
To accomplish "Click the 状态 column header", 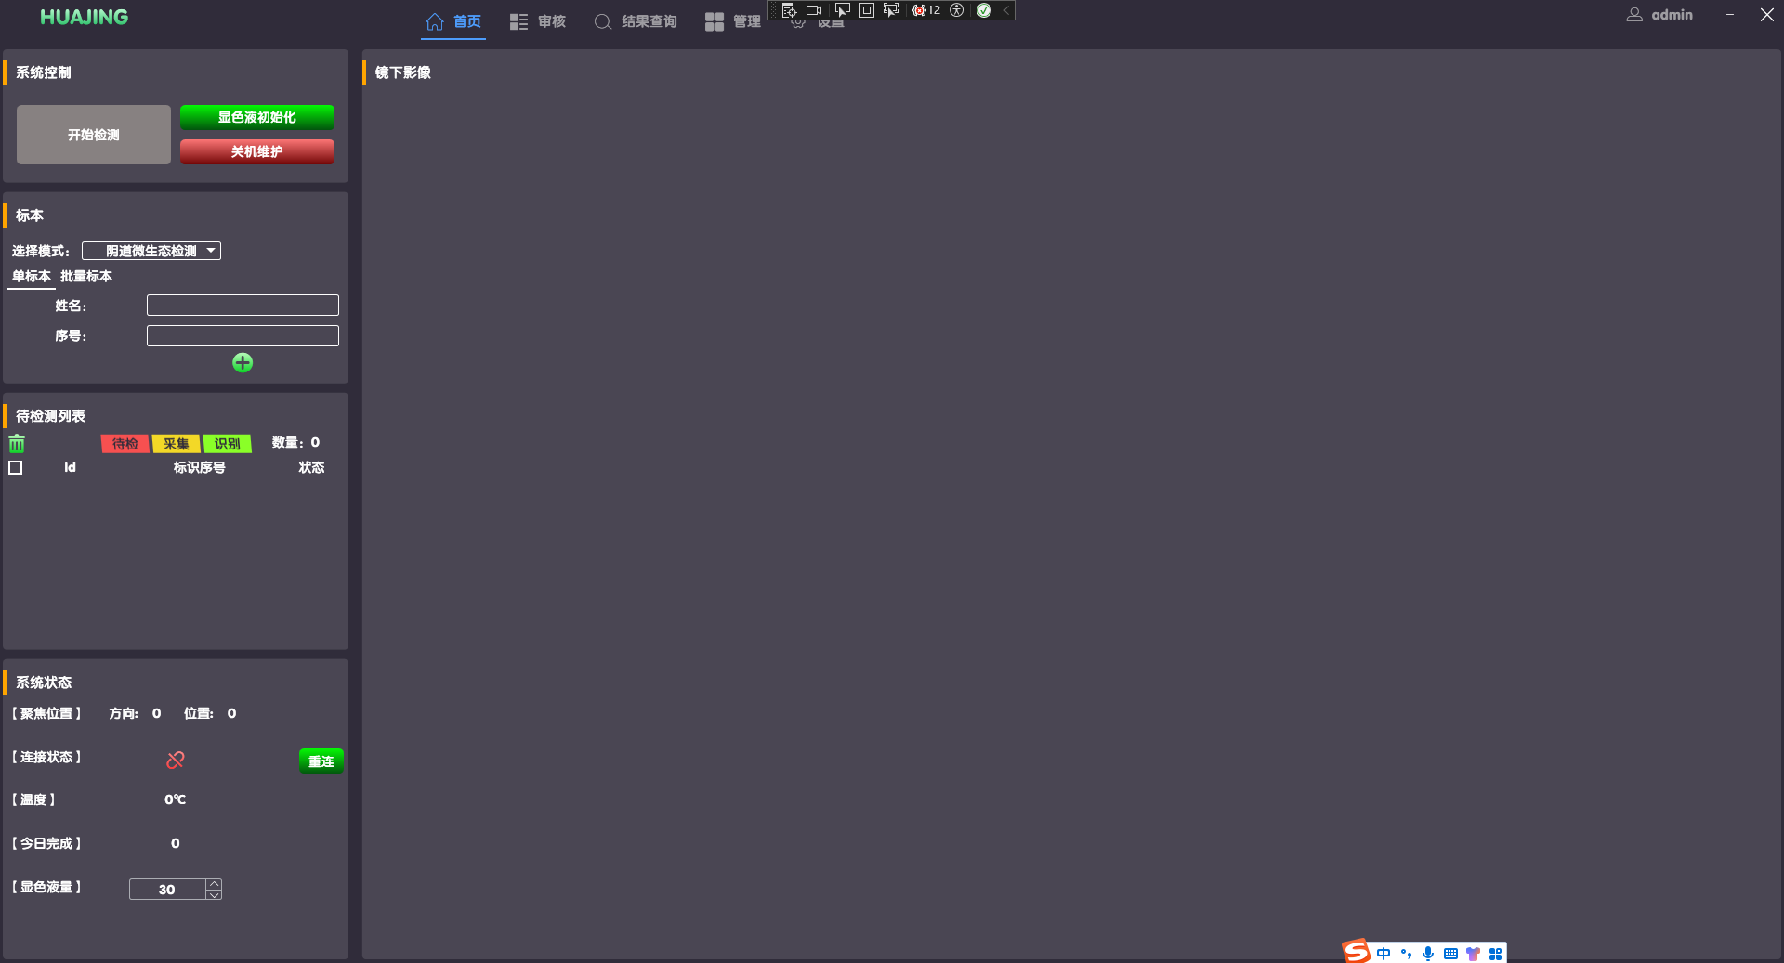I will click(311, 468).
